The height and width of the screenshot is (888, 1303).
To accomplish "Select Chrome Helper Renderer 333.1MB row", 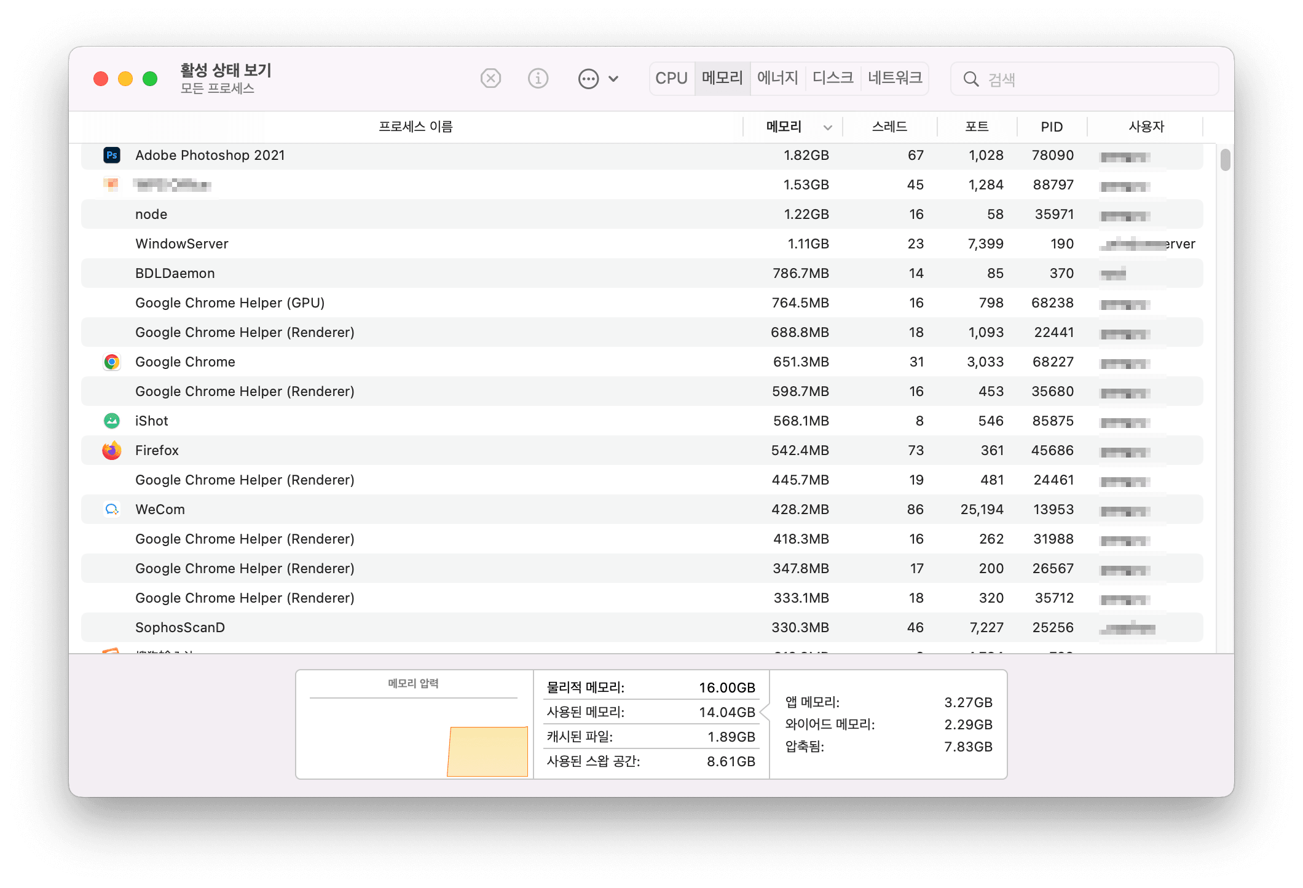I will (x=642, y=598).
